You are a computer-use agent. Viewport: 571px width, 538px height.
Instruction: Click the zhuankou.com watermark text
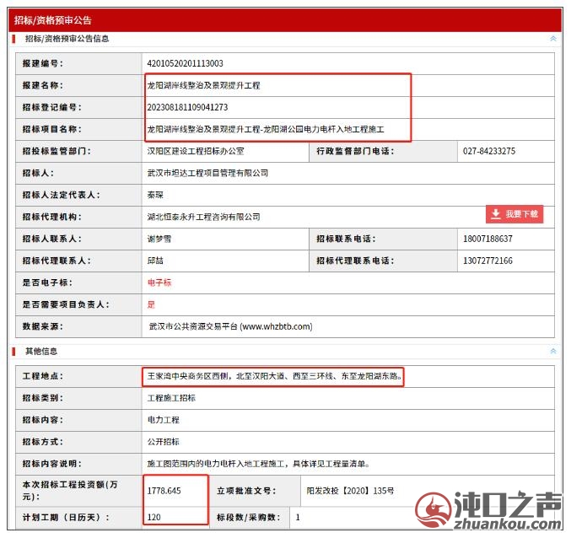click(x=510, y=526)
